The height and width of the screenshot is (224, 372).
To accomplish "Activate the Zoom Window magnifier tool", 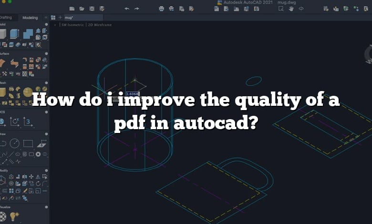I will click(281, 9).
